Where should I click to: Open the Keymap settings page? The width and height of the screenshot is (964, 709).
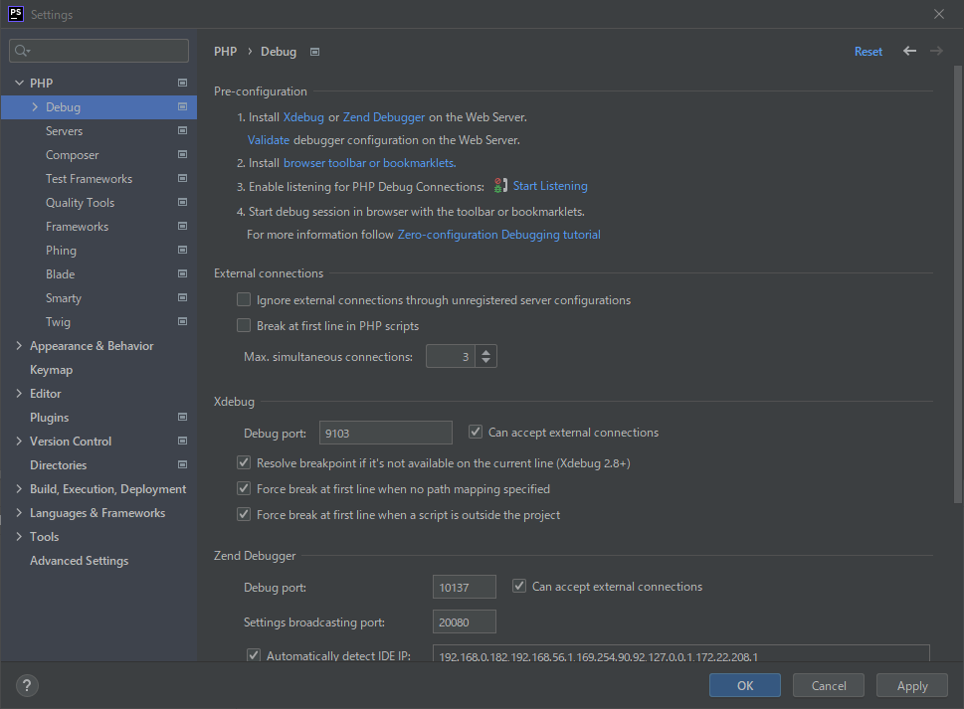[x=51, y=370]
